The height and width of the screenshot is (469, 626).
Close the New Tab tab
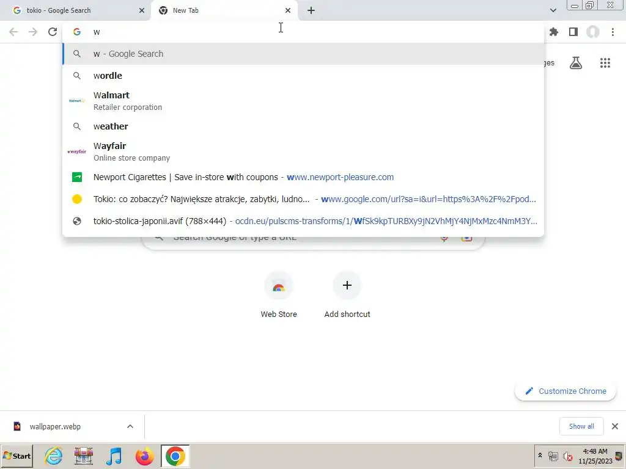pyautogui.click(x=288, y=10)
